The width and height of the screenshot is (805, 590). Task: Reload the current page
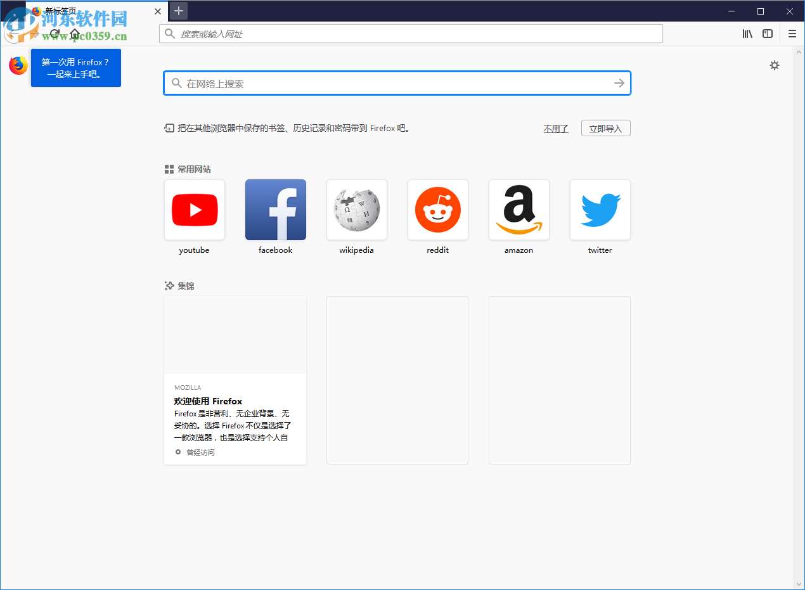pyautogui.click(x=54, y=34)
